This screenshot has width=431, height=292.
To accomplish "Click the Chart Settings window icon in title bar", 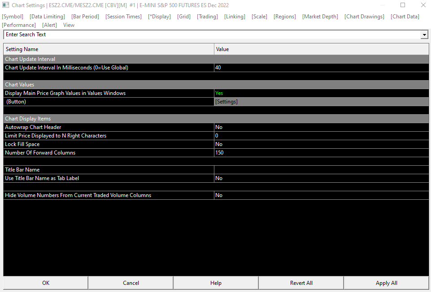I will point(5,5).
